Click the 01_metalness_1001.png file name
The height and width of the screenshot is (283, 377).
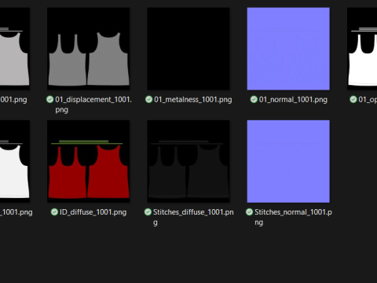pyautogui.click(x=193, y=100)
